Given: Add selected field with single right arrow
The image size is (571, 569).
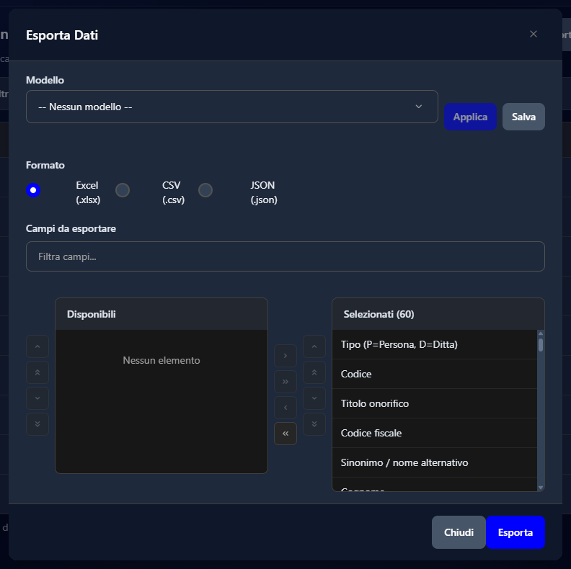Looking at the screenshot, I should [x=285, y=355].
